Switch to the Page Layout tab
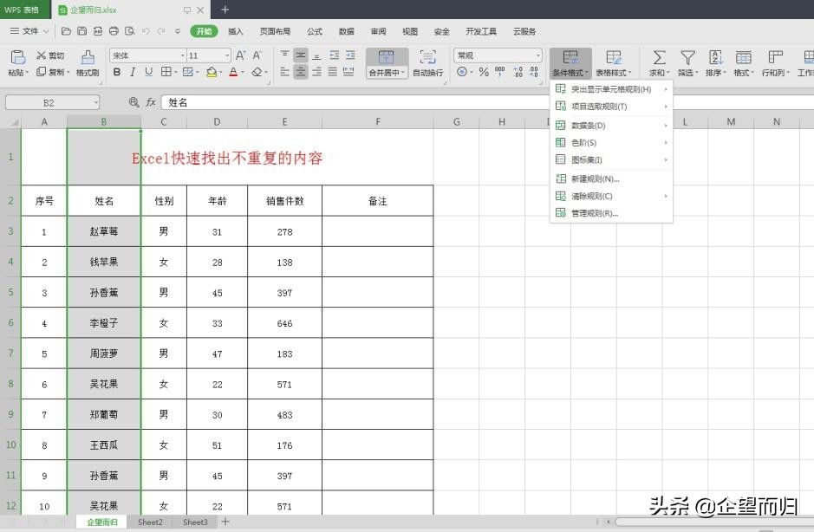The width and height of the screenshot is (814, 532). [275, 32]
